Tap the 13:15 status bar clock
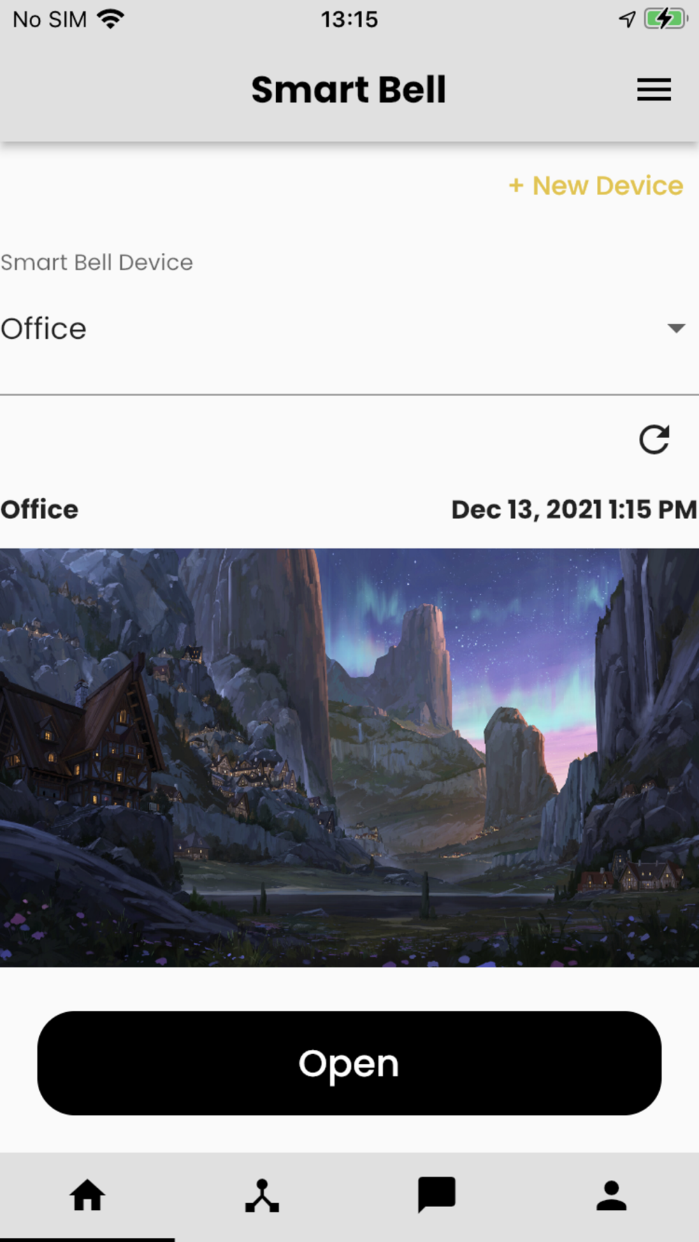This screenshot has width=699, height=1242. click(x=349, y=20)
